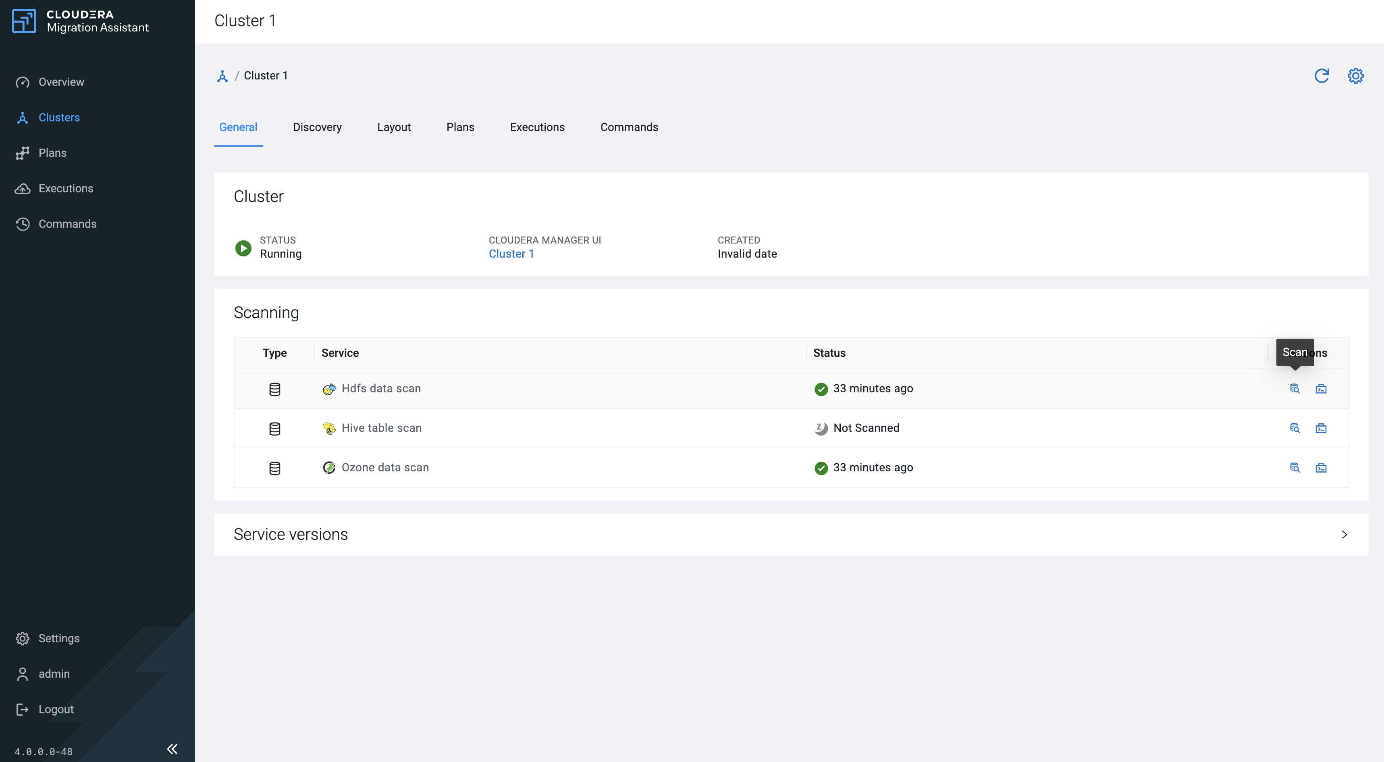The height and width of the screenshot is (762, 1384).
Task: Click '33 minutes ago' in the Hdfs row
Action: [873, 389]
